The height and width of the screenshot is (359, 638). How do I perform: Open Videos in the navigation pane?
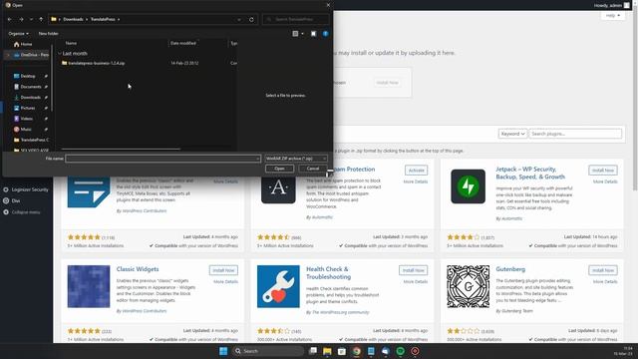pos(27,119)
